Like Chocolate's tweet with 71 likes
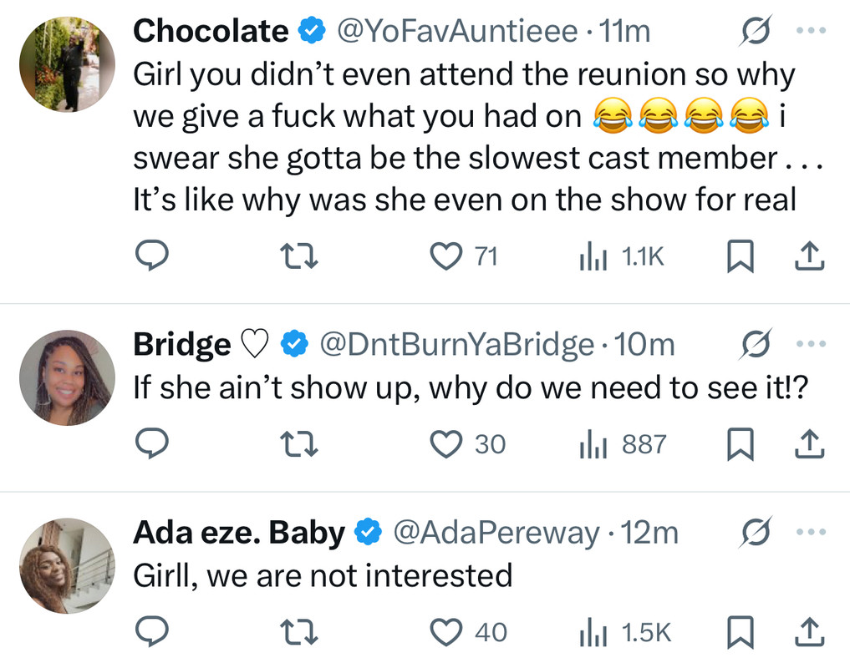Image resolution: width=850 pixels, height=668 pixels. click(445, 257)
